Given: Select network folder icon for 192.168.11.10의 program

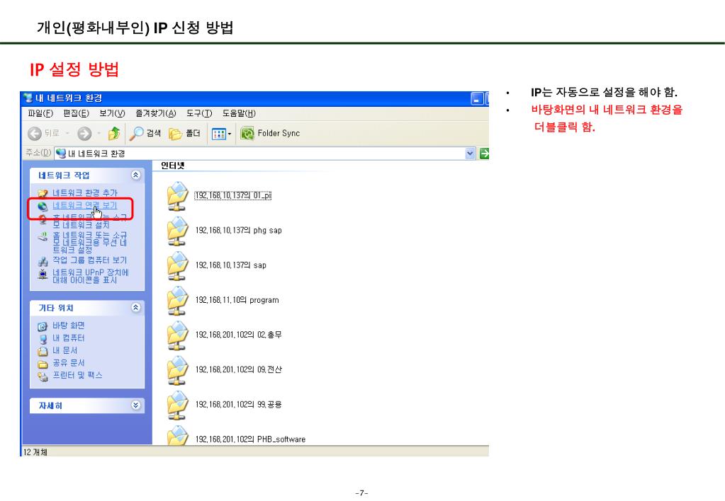Looking at the screenshot, I should click(177, 301).
